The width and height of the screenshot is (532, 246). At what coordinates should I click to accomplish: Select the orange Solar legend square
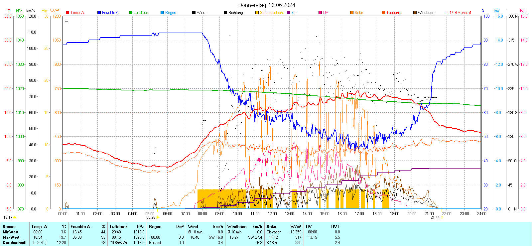[352, 13]
